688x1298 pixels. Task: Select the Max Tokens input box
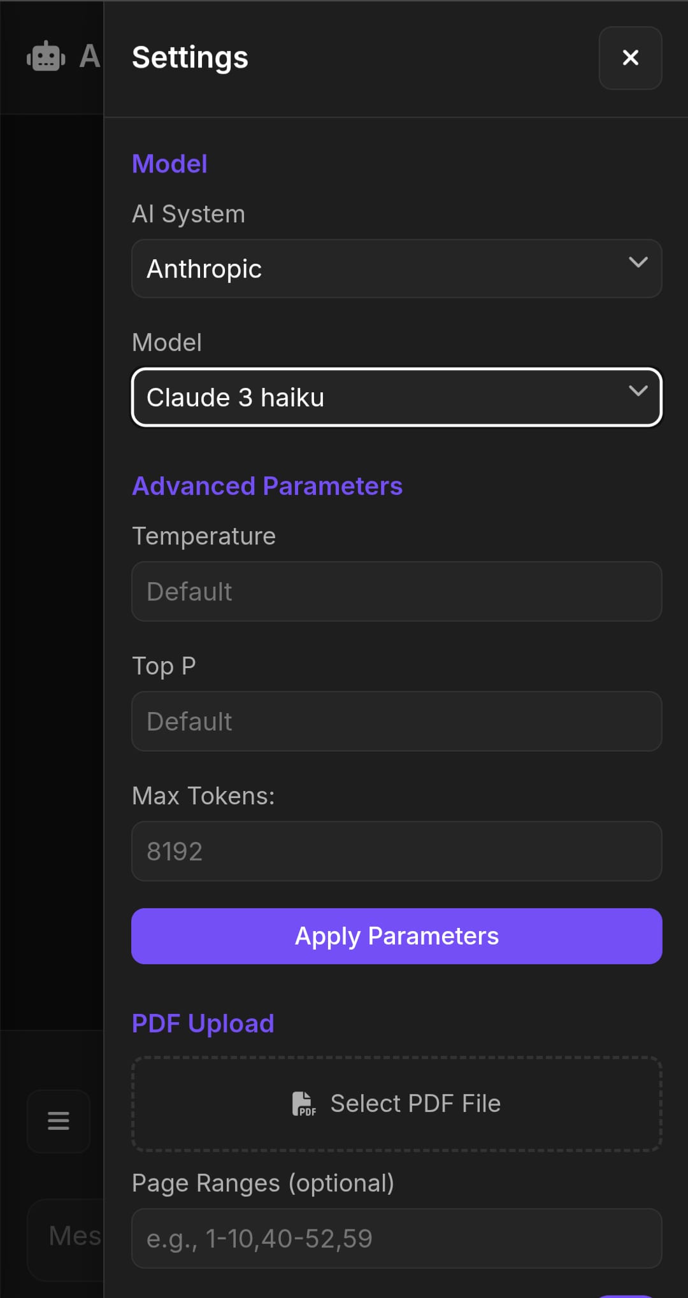396,852
